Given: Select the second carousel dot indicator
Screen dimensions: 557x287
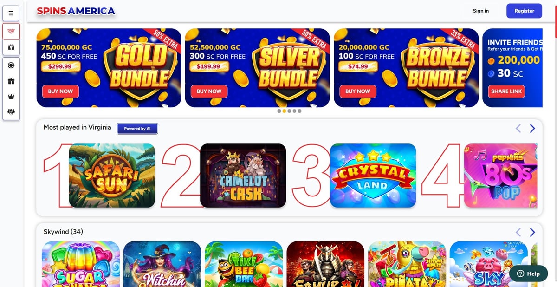Looking at the screenshot, I should pos(284,111).
